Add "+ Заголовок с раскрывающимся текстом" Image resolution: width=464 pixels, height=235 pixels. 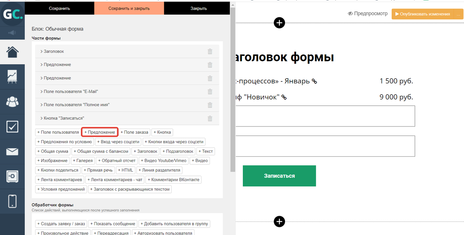(130, 189)
